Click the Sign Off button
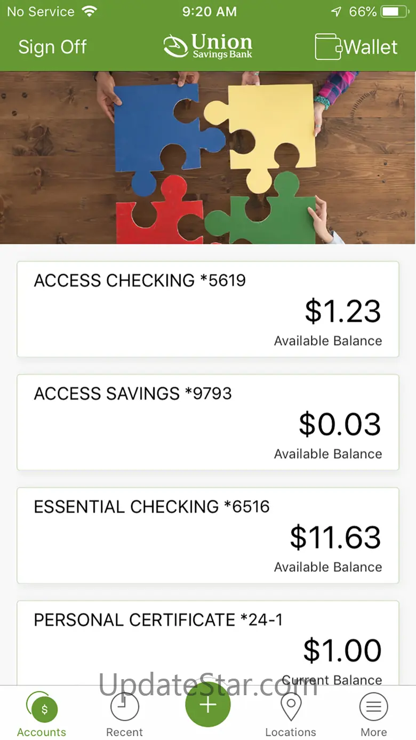 coord(52,47)
